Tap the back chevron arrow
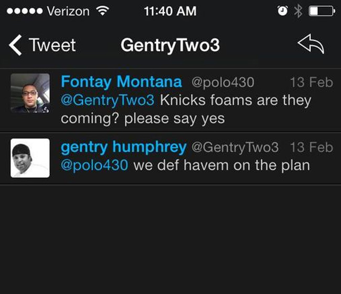Screen dimensions: 341x294 (x=16, y=45)
